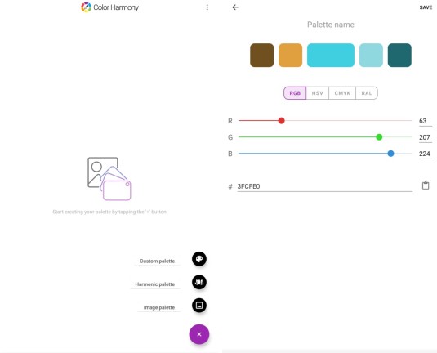Tap the Custom palette icon button

tap(199, 259)
